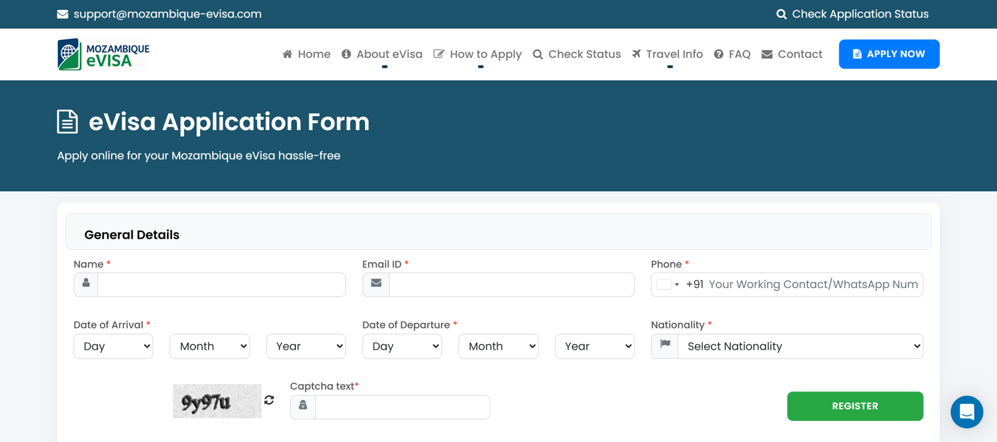Click the Captcha text input field

tap(403, 407)
